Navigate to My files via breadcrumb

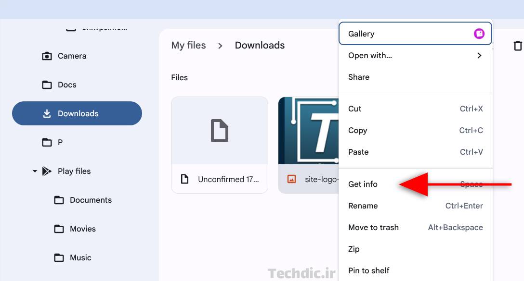coord(189,45)
